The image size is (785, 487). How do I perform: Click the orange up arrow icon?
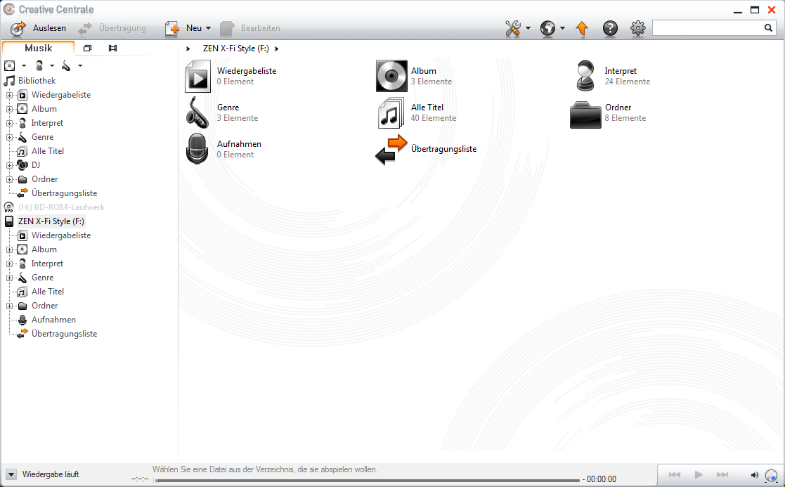pyautogui.click(x=582, y=29)
